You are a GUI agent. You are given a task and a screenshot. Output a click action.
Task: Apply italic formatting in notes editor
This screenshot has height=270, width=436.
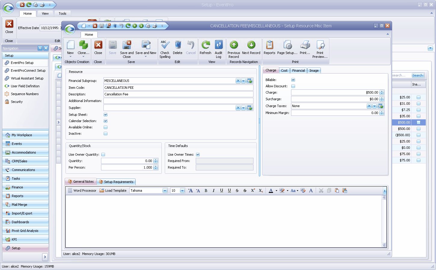(213, 190)
